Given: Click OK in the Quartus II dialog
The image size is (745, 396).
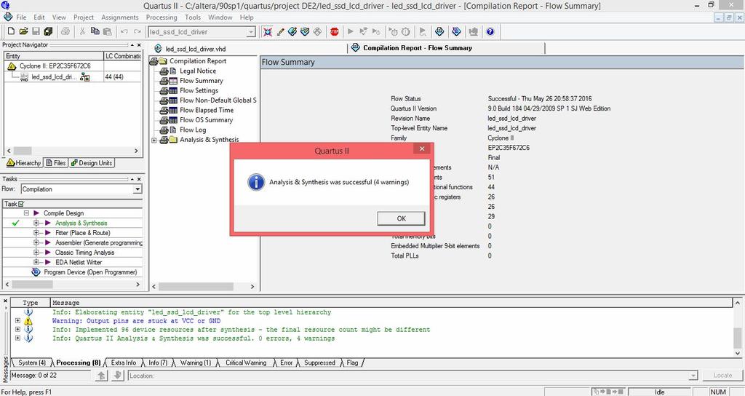Looking at the screenshot, I should click(x=401, y=218).
